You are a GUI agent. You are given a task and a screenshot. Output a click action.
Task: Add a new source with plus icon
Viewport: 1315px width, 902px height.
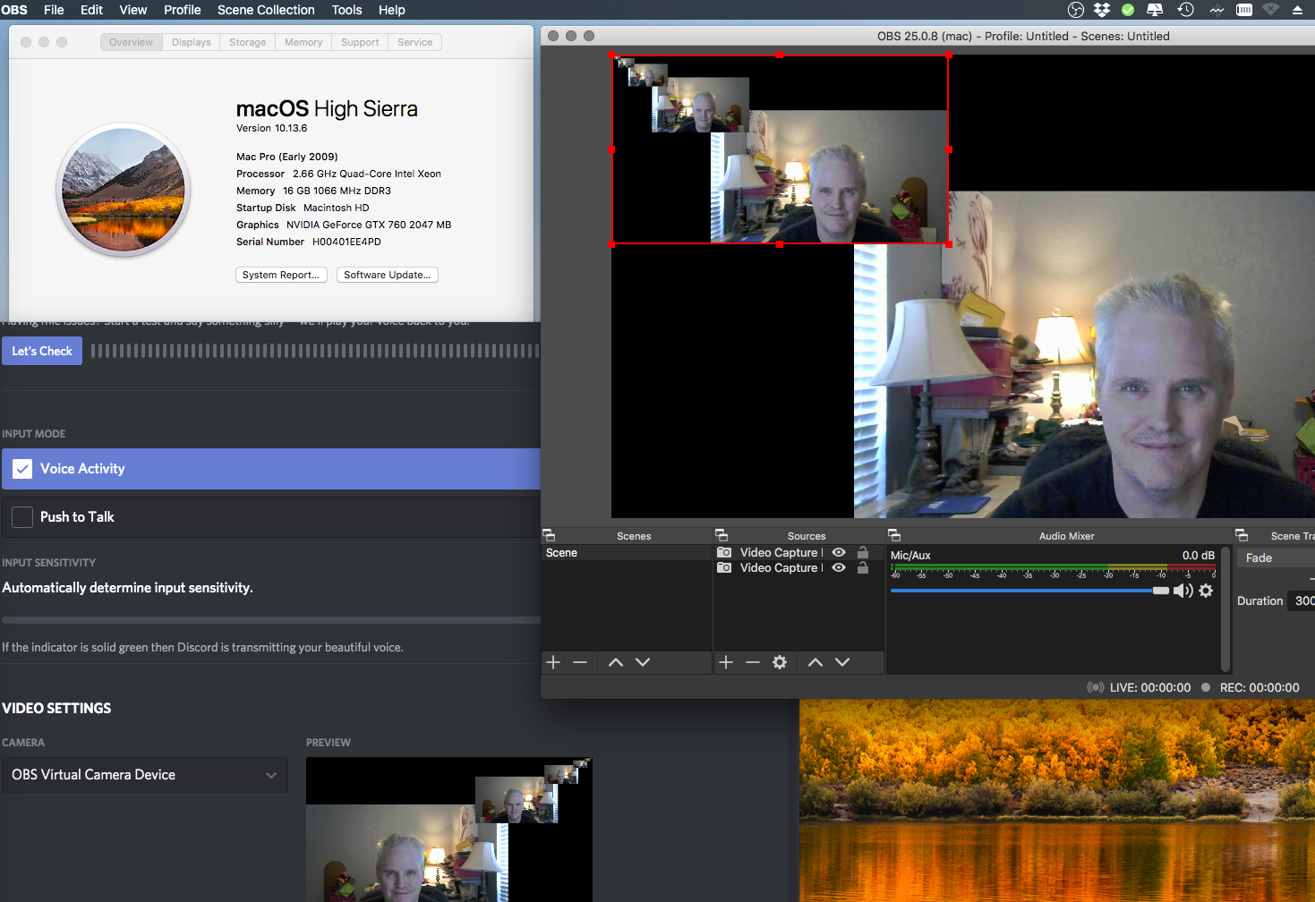[x=726, y=662]
